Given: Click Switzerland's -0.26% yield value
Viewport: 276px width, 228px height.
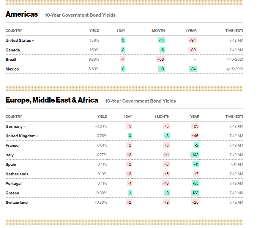Looking at the screenshot, I should pos(101,202).
